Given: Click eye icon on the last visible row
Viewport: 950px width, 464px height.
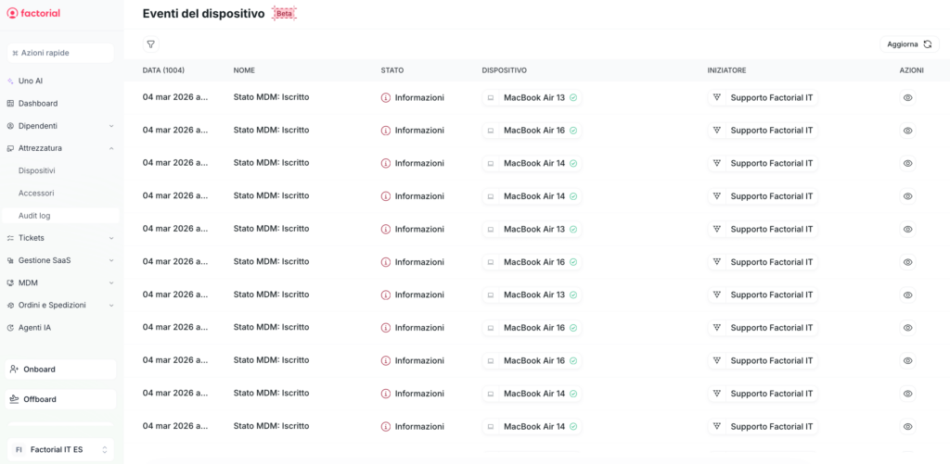Looking at the screenshot, I should tap(907, 426).
